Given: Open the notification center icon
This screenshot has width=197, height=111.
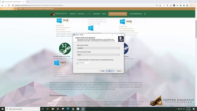Looking at the screenshot, I should [194, 109].
